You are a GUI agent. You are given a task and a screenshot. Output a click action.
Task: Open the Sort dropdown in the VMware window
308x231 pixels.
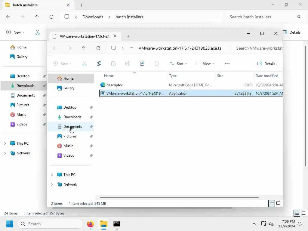tap(178, 64)
